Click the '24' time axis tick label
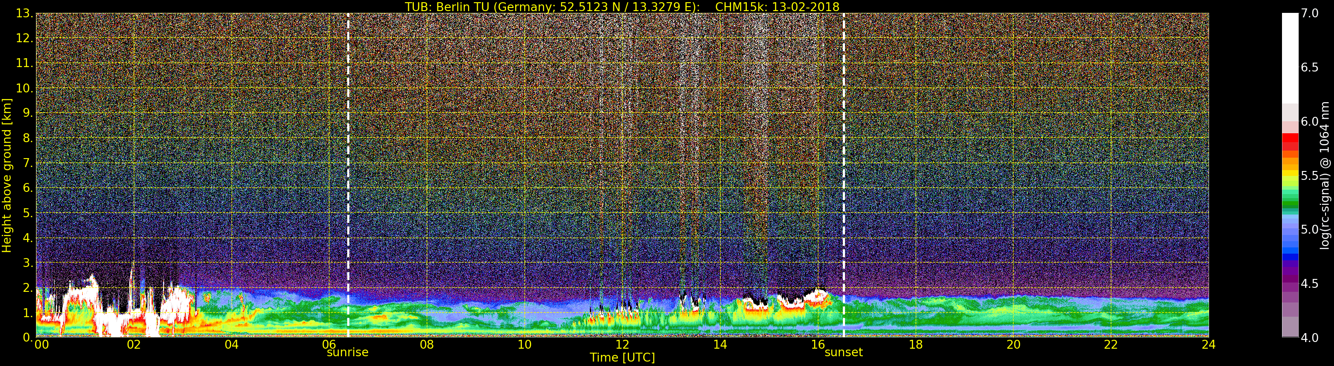Viewport: 1334px width, 366px height. pyautogui.click(x=1208, y=344)
